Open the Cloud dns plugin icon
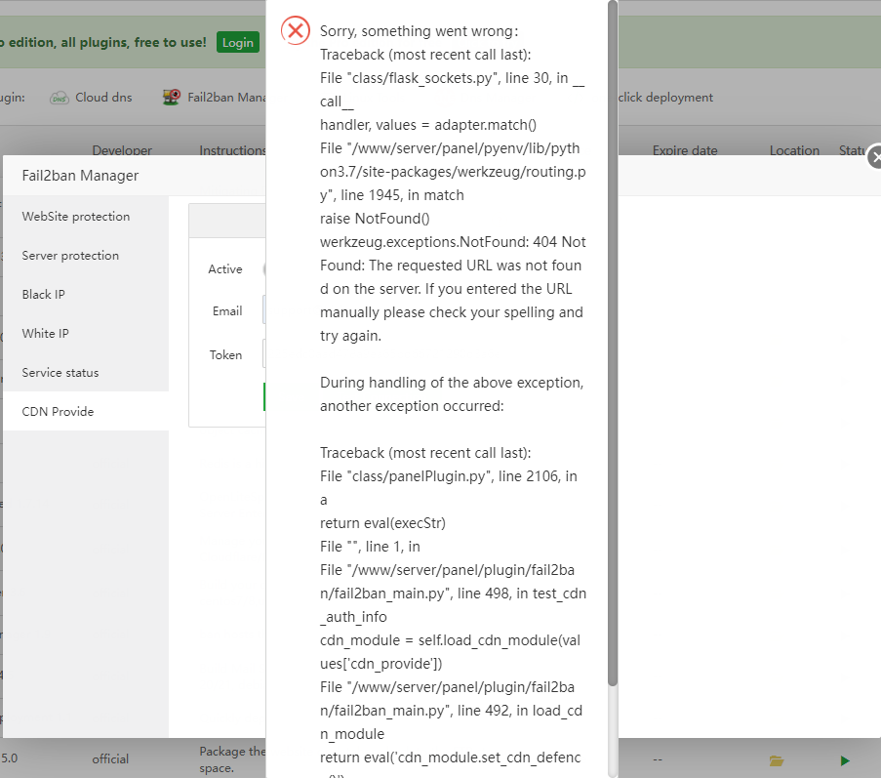This screenshot has width=881, height=778. [60, 98]
